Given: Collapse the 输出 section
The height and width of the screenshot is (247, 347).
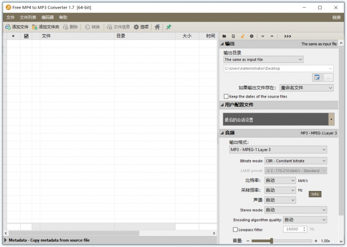Looking at the screenshot, I should [222, 44].
